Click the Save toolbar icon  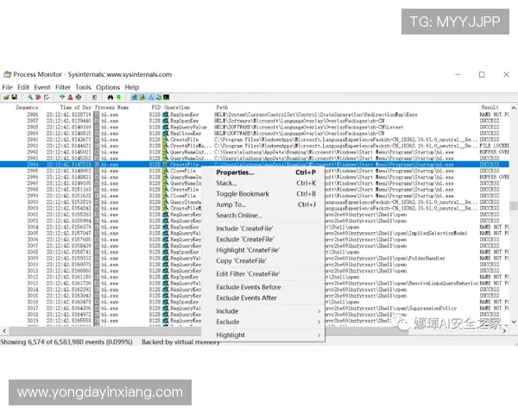coord(15,97)
